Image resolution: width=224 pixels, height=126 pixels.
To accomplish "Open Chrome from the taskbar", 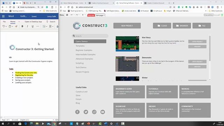I will 54,124.
